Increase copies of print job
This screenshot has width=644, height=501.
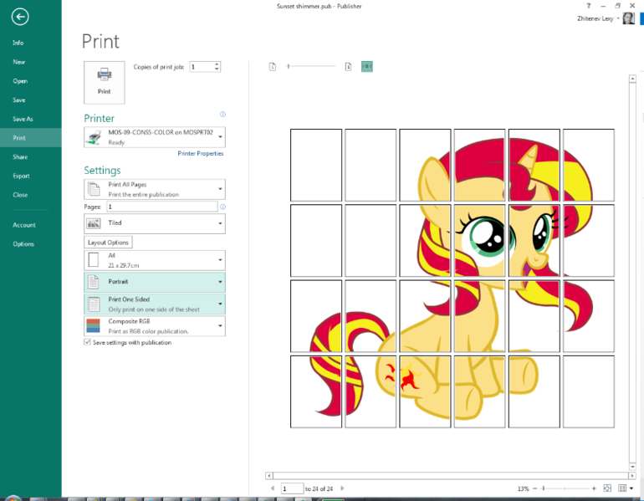click(x=217, y=64)
